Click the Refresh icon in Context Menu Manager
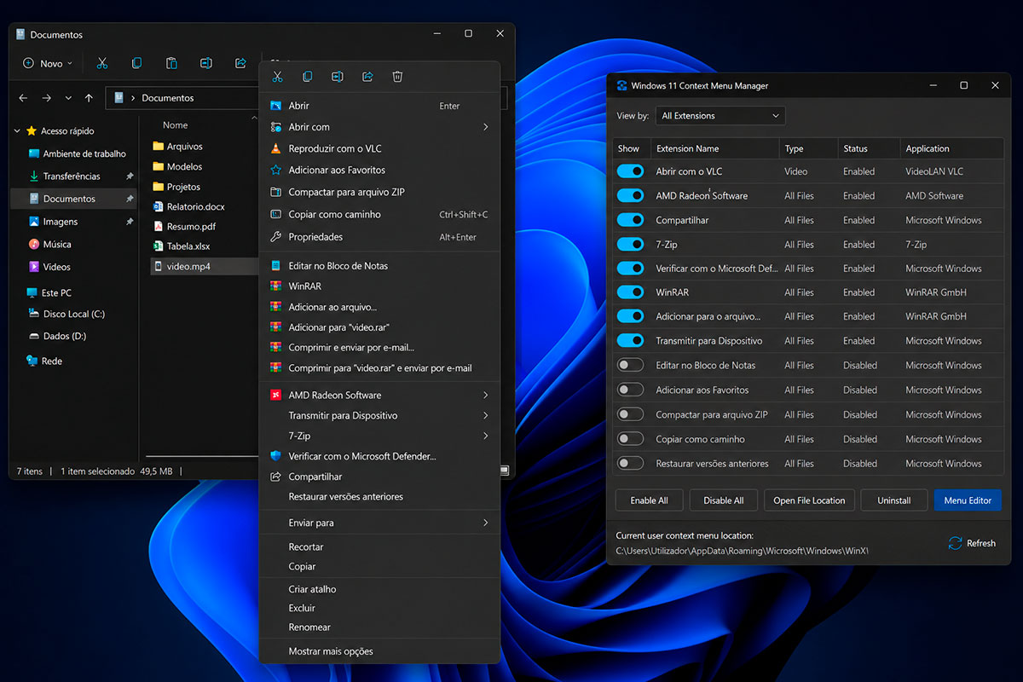Screen dimensions: 1023x682 coord(956,543)
